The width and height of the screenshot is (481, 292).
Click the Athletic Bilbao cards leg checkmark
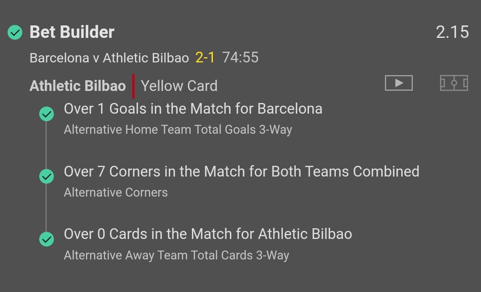[x=47, y=239]
